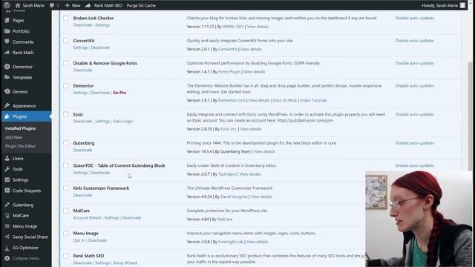Click 'Kirki Customizer Framework' plugin name
Image resolution: width=475 pixels, height=267 pixels.
pos(101,188)
